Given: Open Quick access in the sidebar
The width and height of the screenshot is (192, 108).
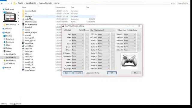Looking at the screenshot, I should tap(9, 9).
